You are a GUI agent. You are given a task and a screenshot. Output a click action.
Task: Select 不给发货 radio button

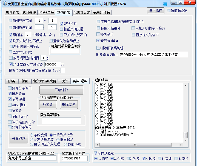pos(32,135)
